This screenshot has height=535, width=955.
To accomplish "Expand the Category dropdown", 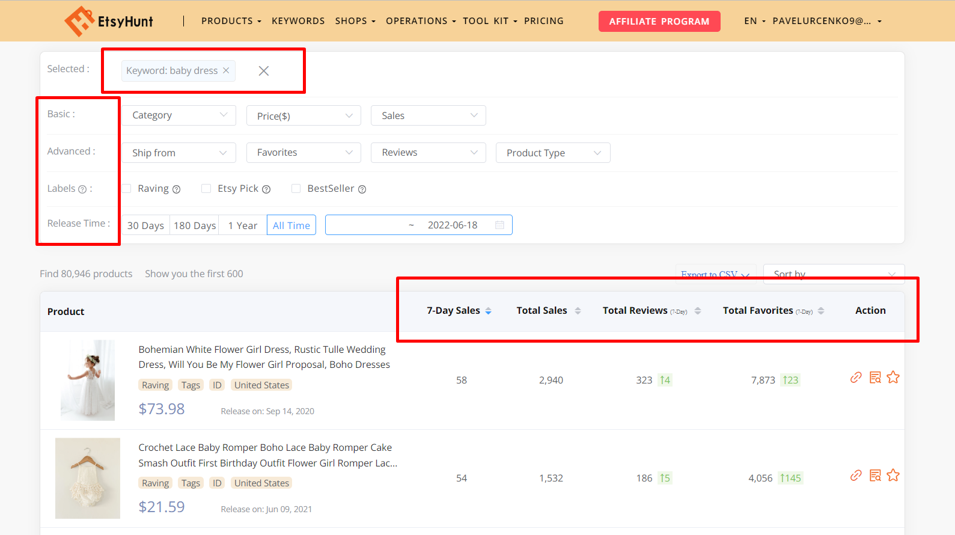I will [x=179, y=115].
